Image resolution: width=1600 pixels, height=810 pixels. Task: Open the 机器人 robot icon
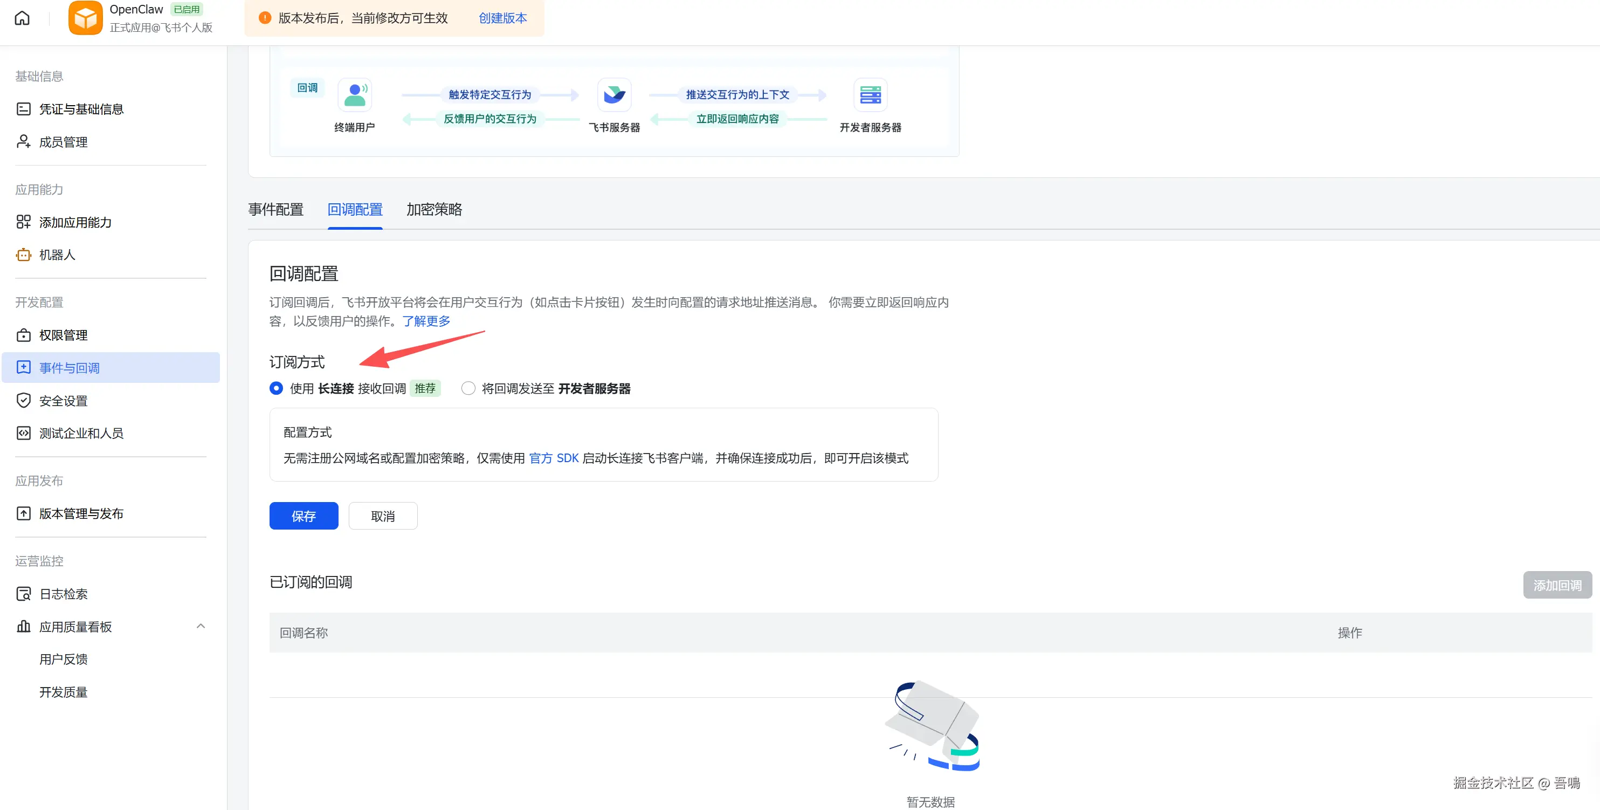tap(24, 255)
